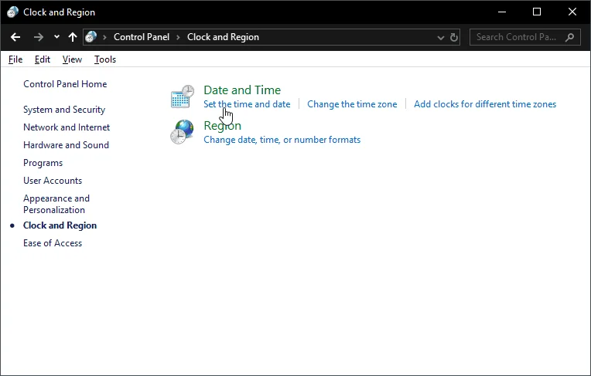This screenshot has height=376, width=591.
Task: Open the recent locations dropdown arrow
Action: click(56, 37)
